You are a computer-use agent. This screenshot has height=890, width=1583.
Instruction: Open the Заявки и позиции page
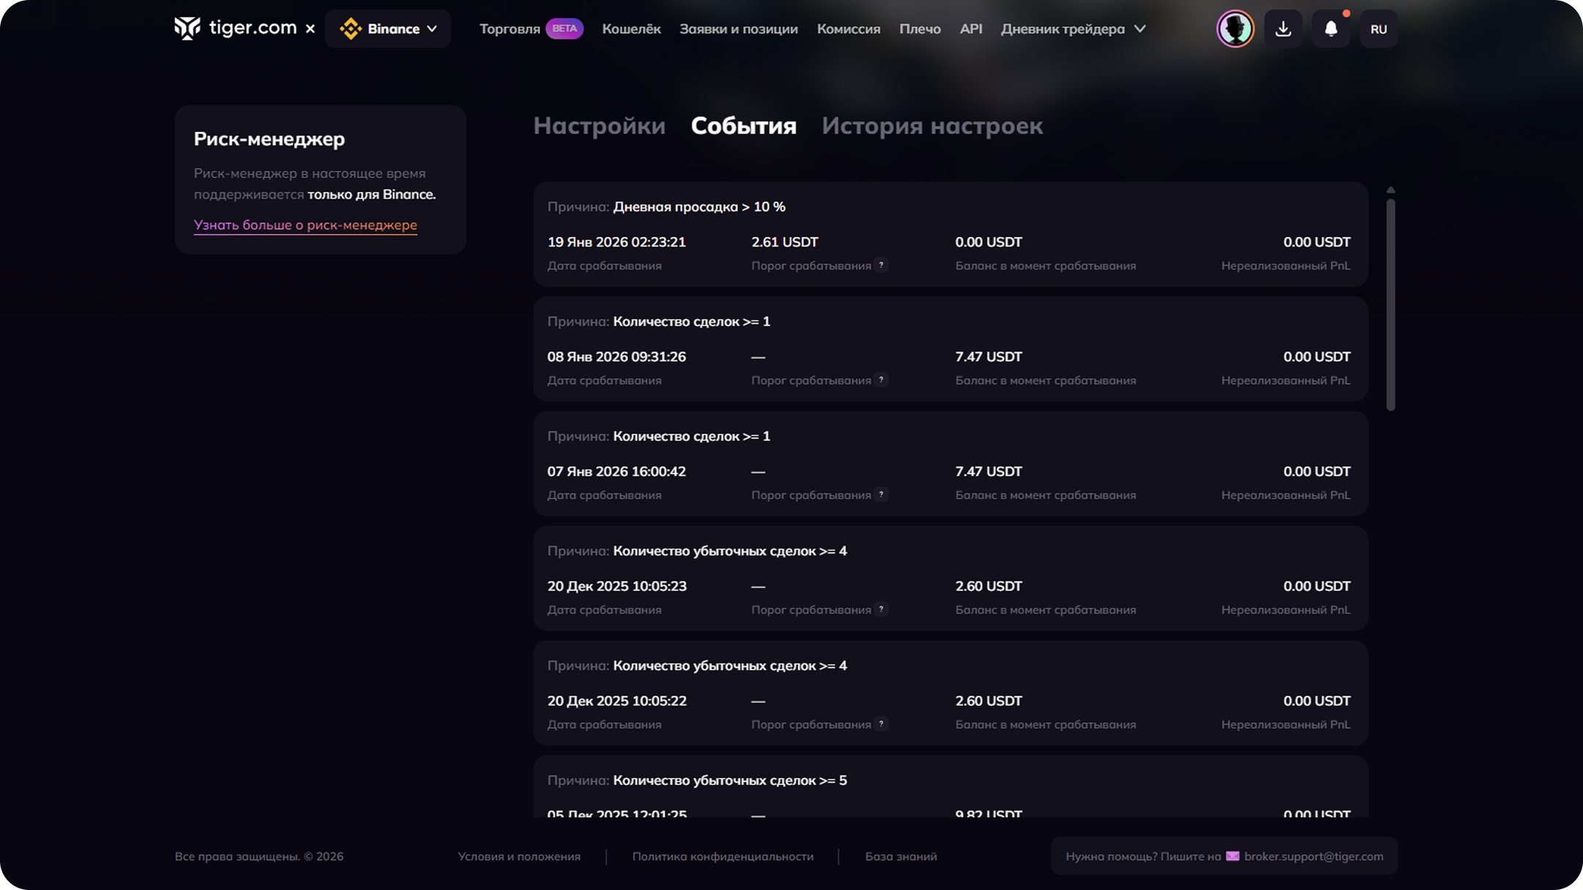coord(738,29)
